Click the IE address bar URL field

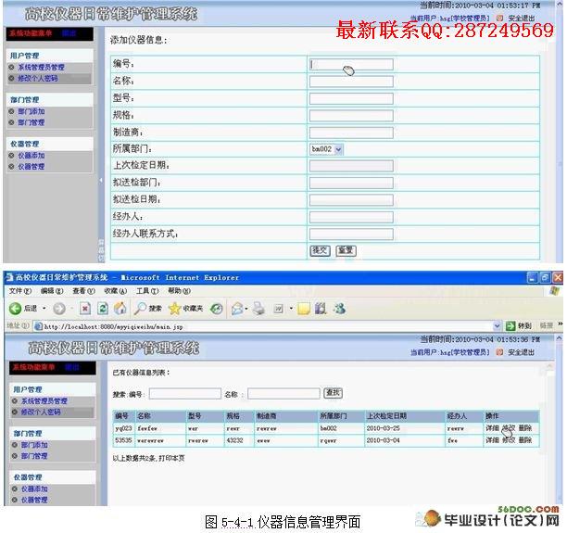tap(268, 326)
